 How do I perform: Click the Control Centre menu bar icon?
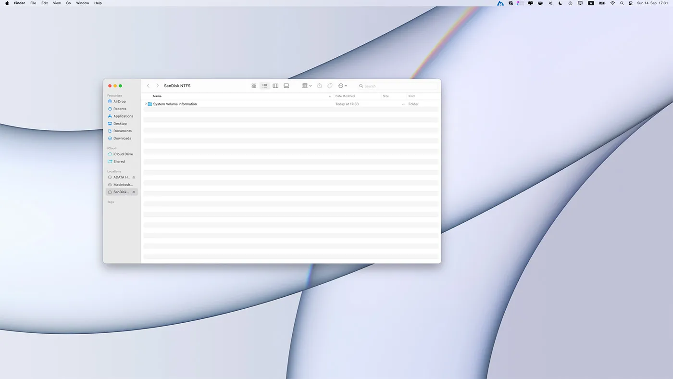coord(630,3)
